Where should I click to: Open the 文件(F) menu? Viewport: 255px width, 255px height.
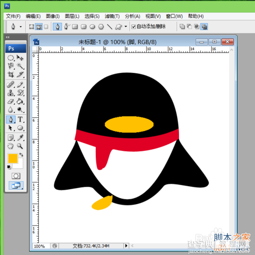[x=13, y=16]
